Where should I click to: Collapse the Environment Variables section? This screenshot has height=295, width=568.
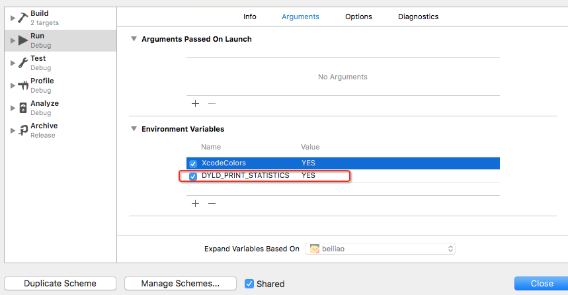click(134, 129)
